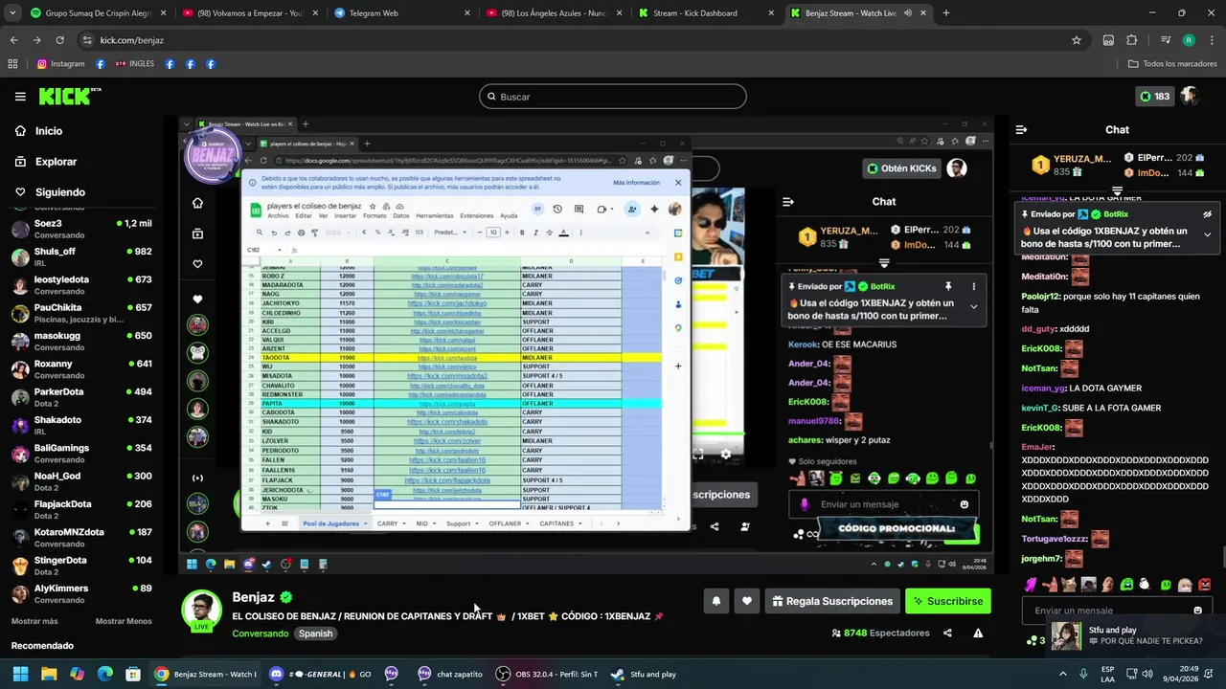Click the notification bell button

715,601
